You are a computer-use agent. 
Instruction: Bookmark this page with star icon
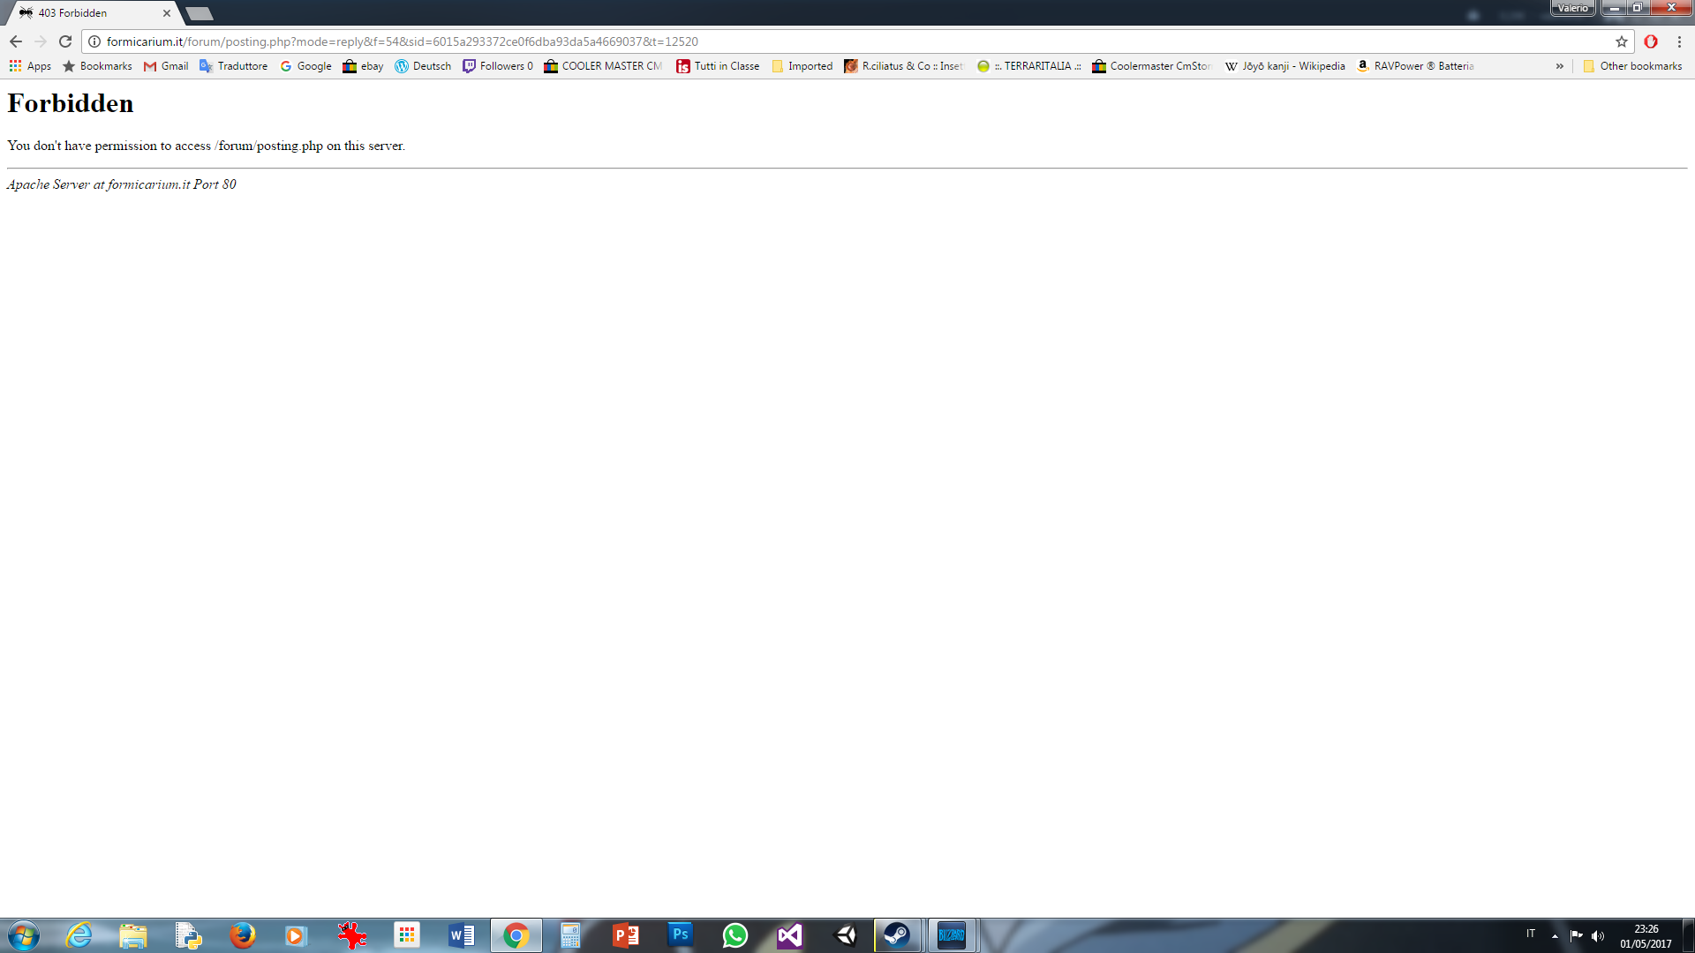1621,41
